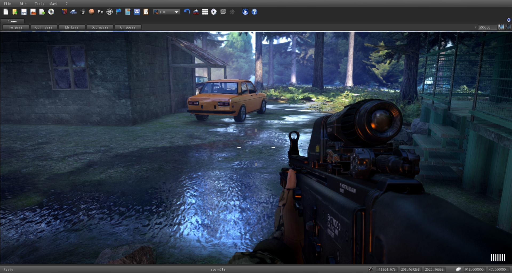Click the Rubik's cube objects icon
The height and width of the screenshot is (273, 512).
tap(64, 12)
